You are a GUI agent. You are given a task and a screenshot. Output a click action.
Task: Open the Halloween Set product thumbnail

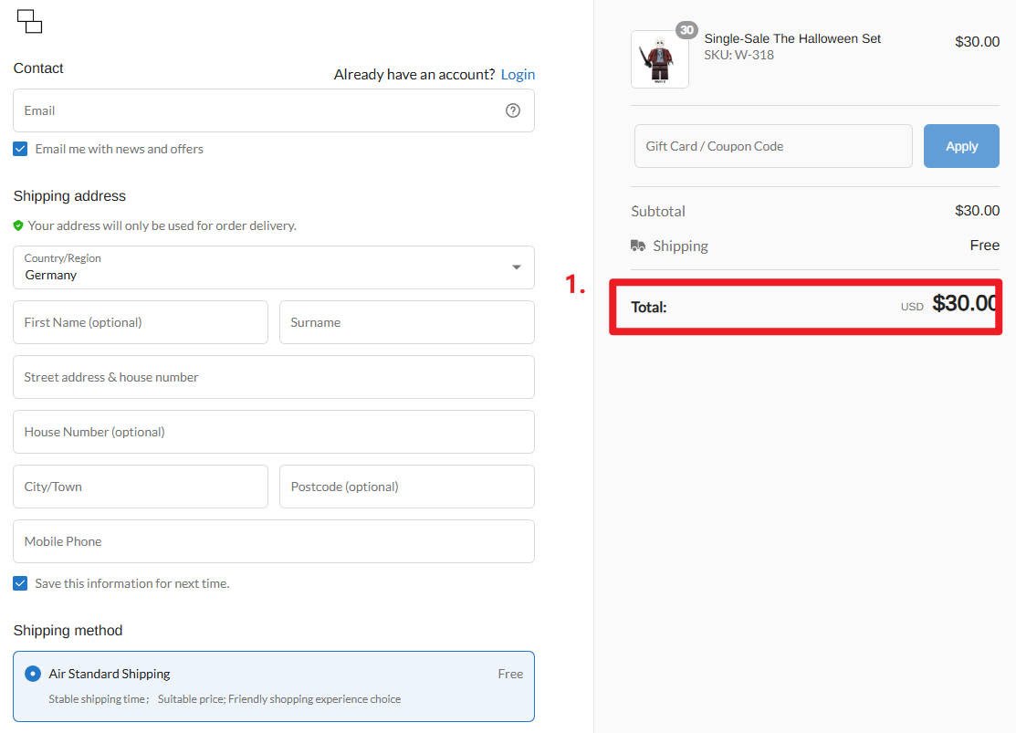[659, 59]
